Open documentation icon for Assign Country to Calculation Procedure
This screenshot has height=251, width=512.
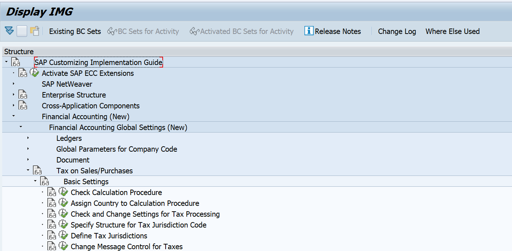tap(52, 203)
